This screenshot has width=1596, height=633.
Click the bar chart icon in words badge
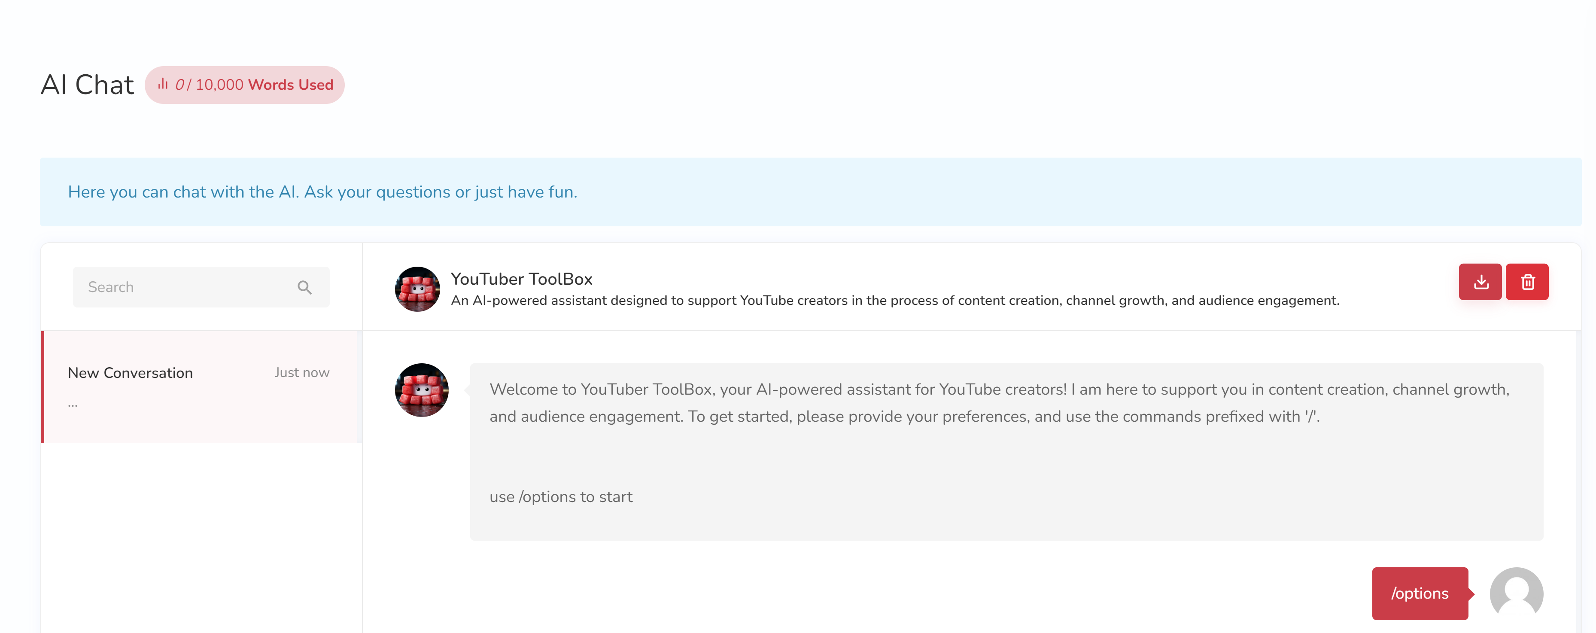pyautogui.click(x=163, y=84)
